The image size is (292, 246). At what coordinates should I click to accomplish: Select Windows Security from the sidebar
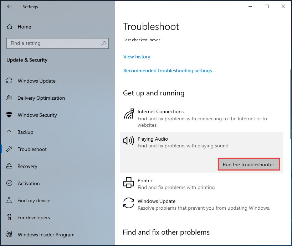pyautogui.click(x=37, y=115)
